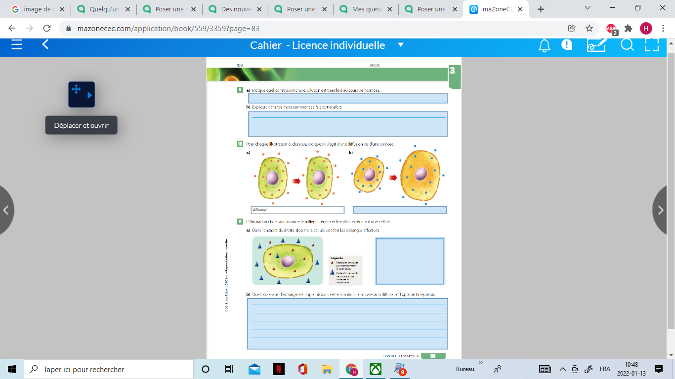
Task: Show hidden system tray icons
Action: coord(562,369)
